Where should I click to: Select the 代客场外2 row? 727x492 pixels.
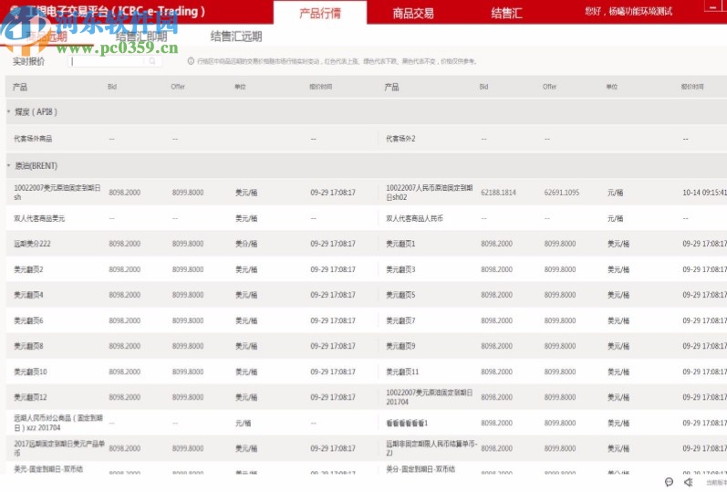[553, 139]
